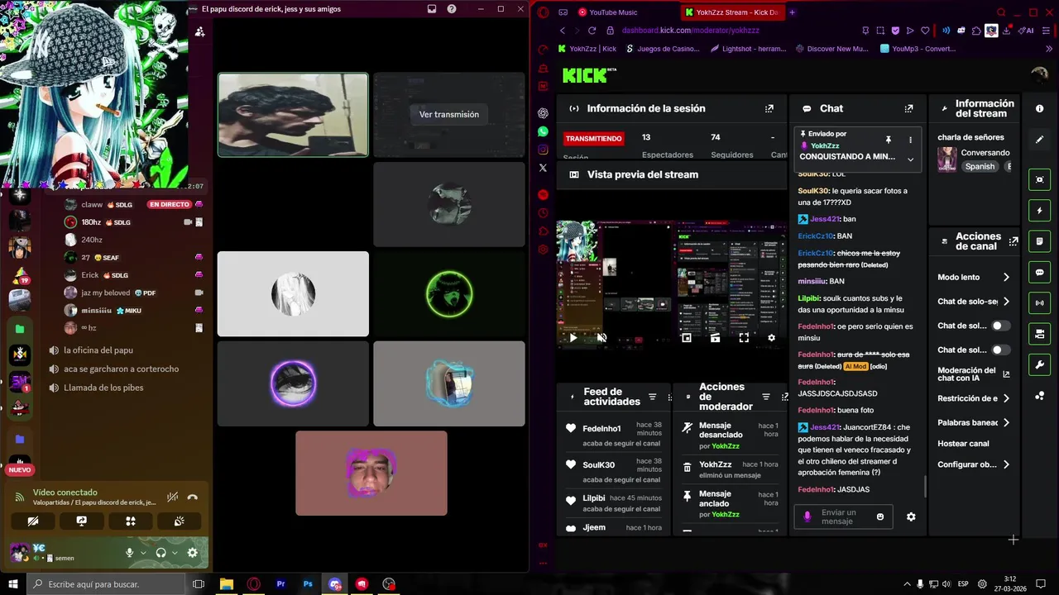Mute the Discord microphone

point(129,553)
